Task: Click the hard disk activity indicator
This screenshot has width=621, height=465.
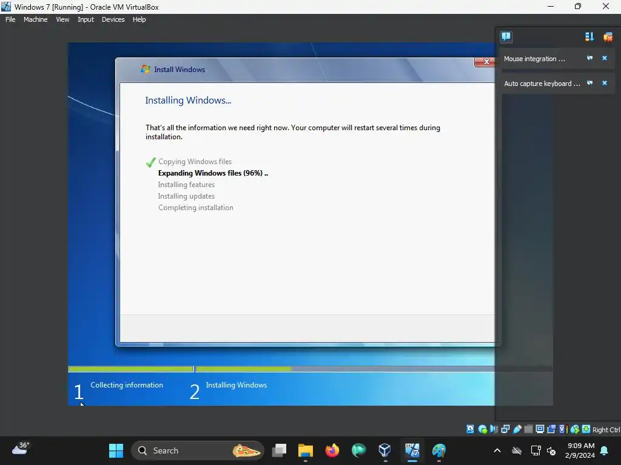Action: 470,429
